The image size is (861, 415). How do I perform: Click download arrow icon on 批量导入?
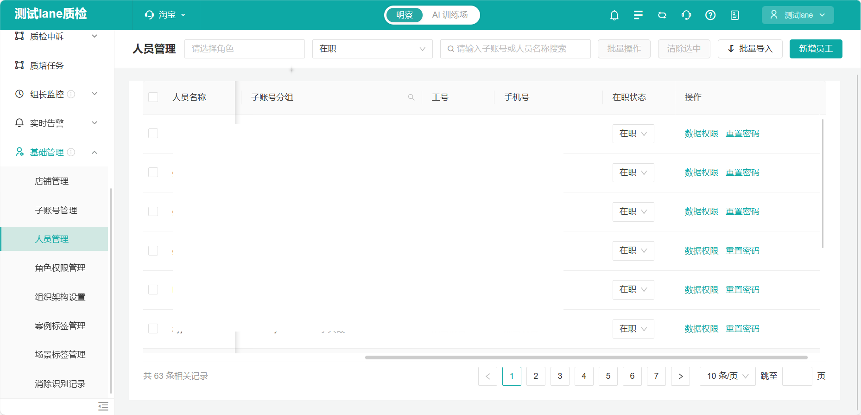pyautogui.click(x=731, y=49)
